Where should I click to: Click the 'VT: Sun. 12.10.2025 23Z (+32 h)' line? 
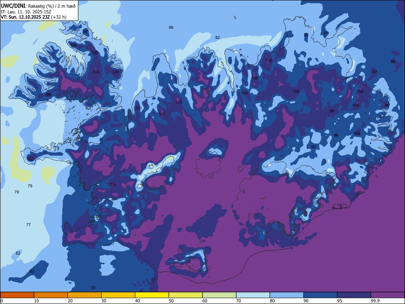(x=34, y=17)
